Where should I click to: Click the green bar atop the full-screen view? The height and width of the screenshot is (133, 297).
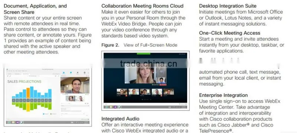(144, 54)
